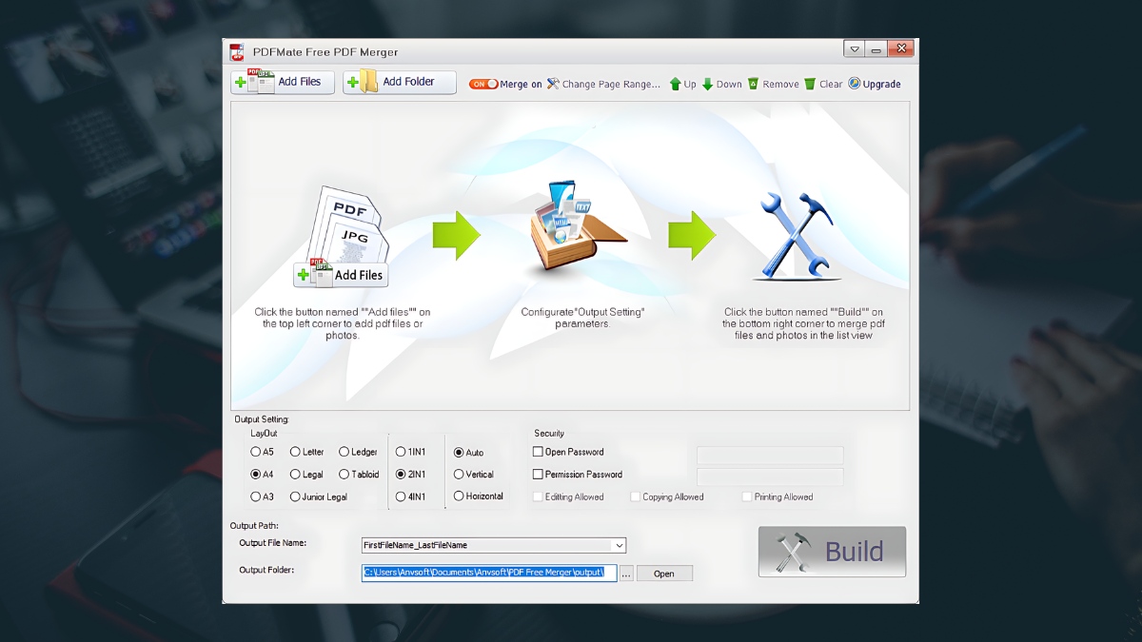Viewport: 1142px width, 642px height.
Task: Expand the Output File Name dropdown
Action: click(619, 545)
